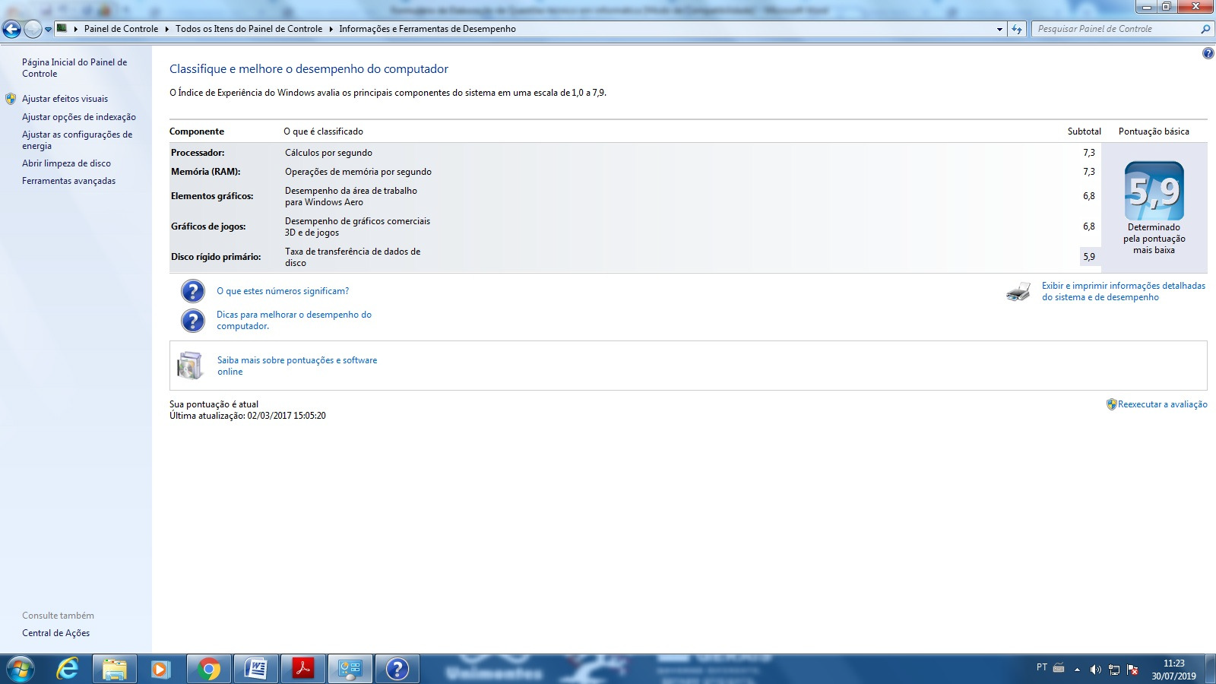Select 'Todos os Itens do Painel de Controle' breadcrumb
The height and width of the screenshot is (684, 1216).
coord(249,29)
